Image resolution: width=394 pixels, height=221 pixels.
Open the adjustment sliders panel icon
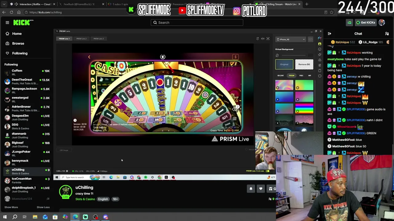[x=320, y=65]
